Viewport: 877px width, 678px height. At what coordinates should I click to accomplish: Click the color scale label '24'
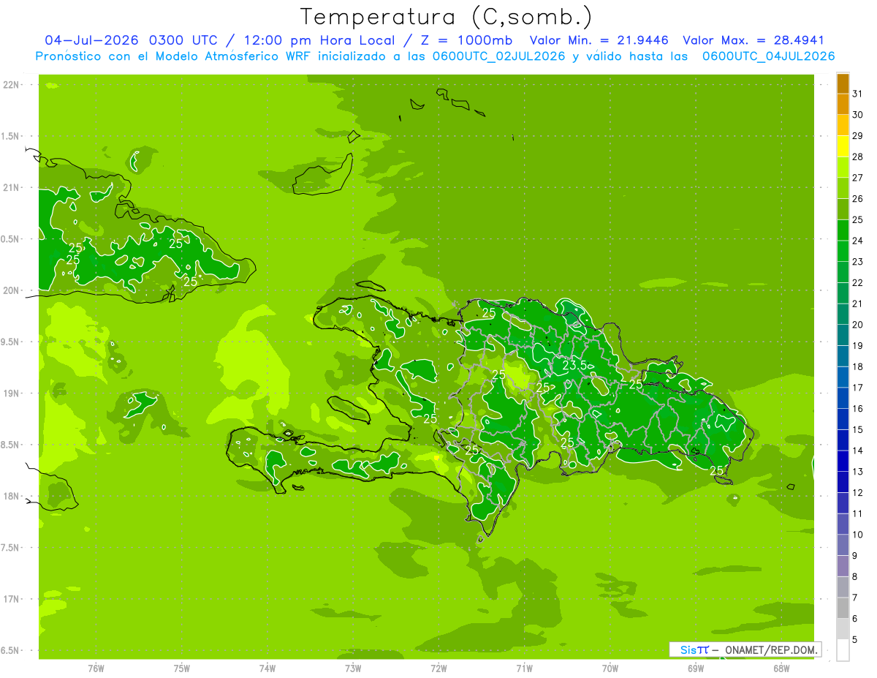click(858, 241)
